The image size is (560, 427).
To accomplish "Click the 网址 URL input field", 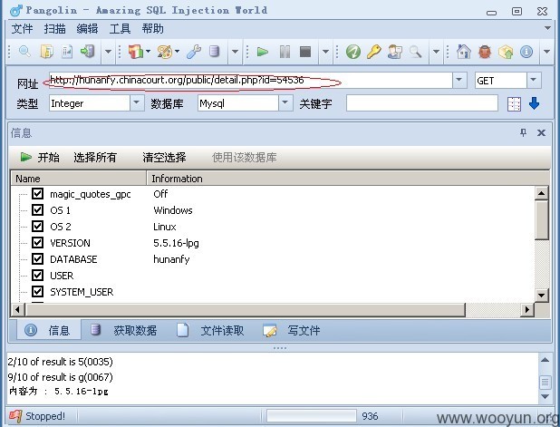I will 251,80.
